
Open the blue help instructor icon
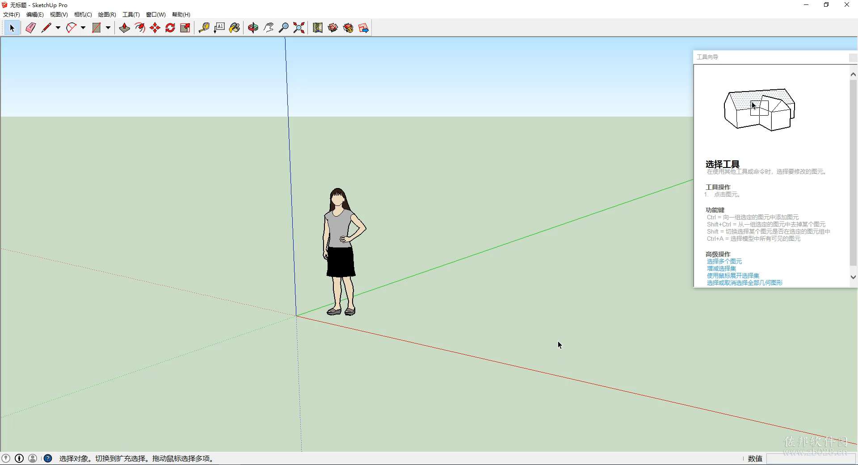tap(48, 458)
